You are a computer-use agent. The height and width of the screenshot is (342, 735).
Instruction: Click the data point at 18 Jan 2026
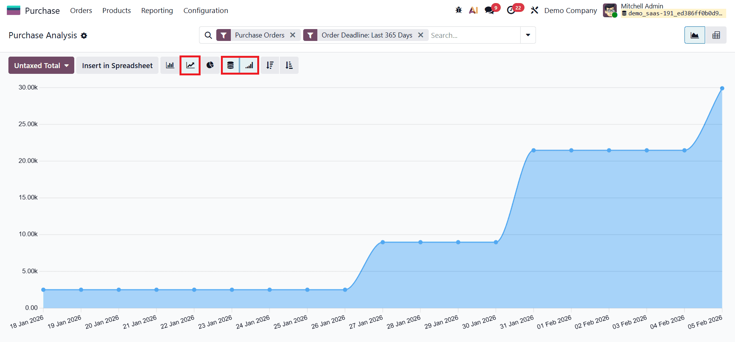pyautogui.click(x=43, y=290)
